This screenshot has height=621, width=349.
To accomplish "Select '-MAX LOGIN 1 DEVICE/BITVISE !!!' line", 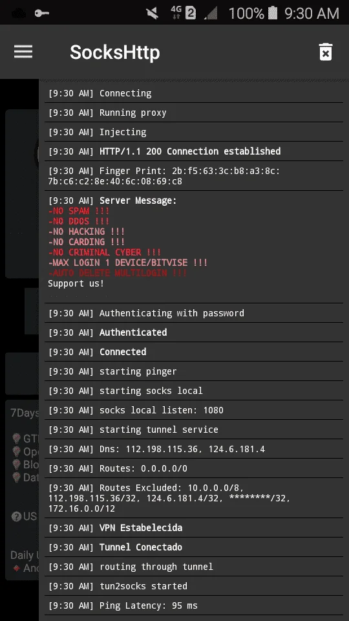I will coord(128,263).
